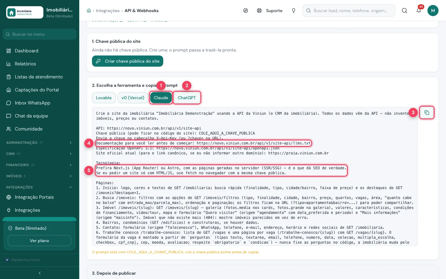The image size is (446, 279).
Task: Open Chat da equipe
Action: pos(40,116)
